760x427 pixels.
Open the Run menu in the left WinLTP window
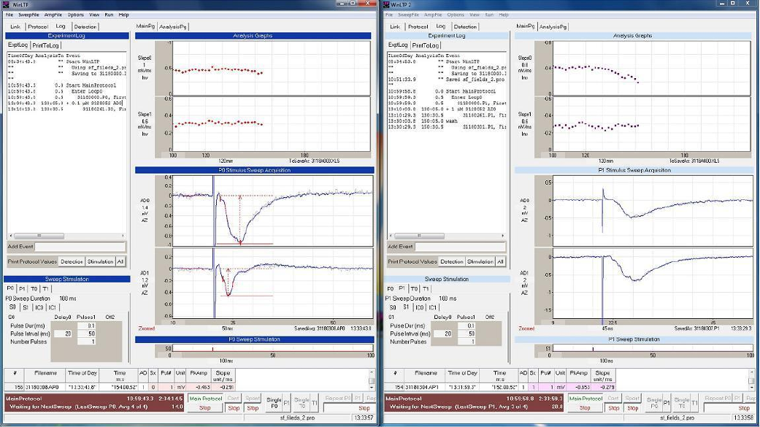pos(109,15)
